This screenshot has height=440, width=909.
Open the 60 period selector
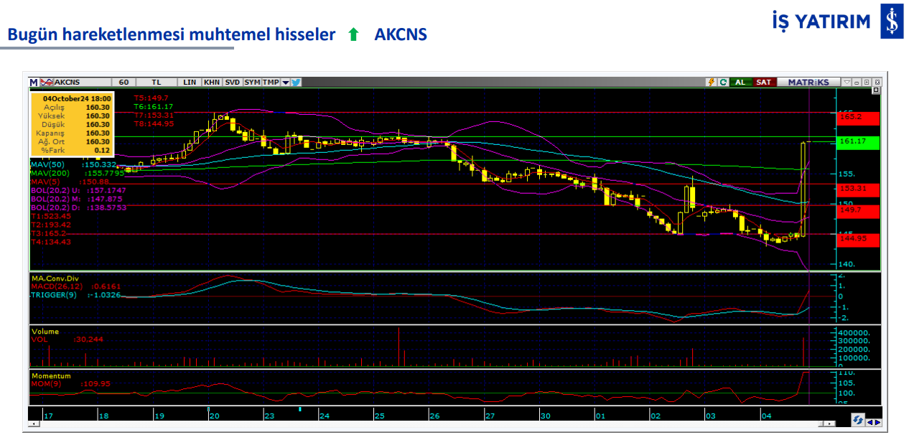pos(123,82)
